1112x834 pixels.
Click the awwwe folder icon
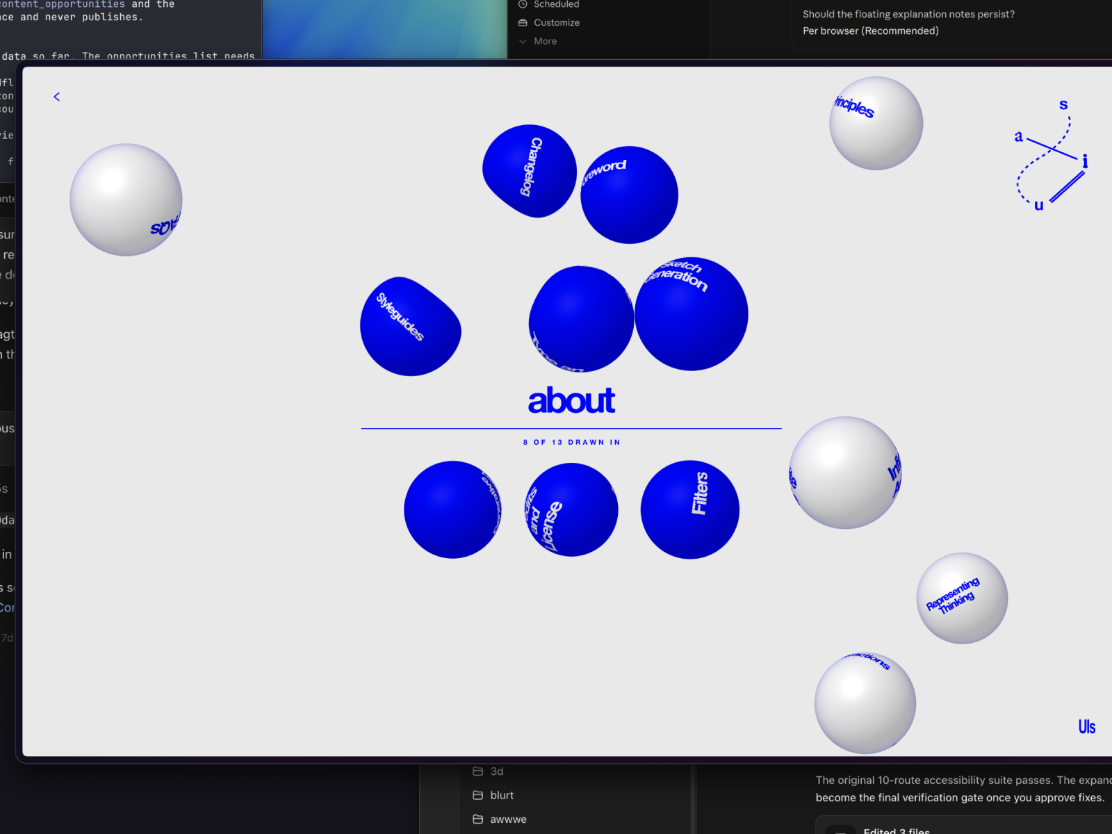tap(478, 819)
